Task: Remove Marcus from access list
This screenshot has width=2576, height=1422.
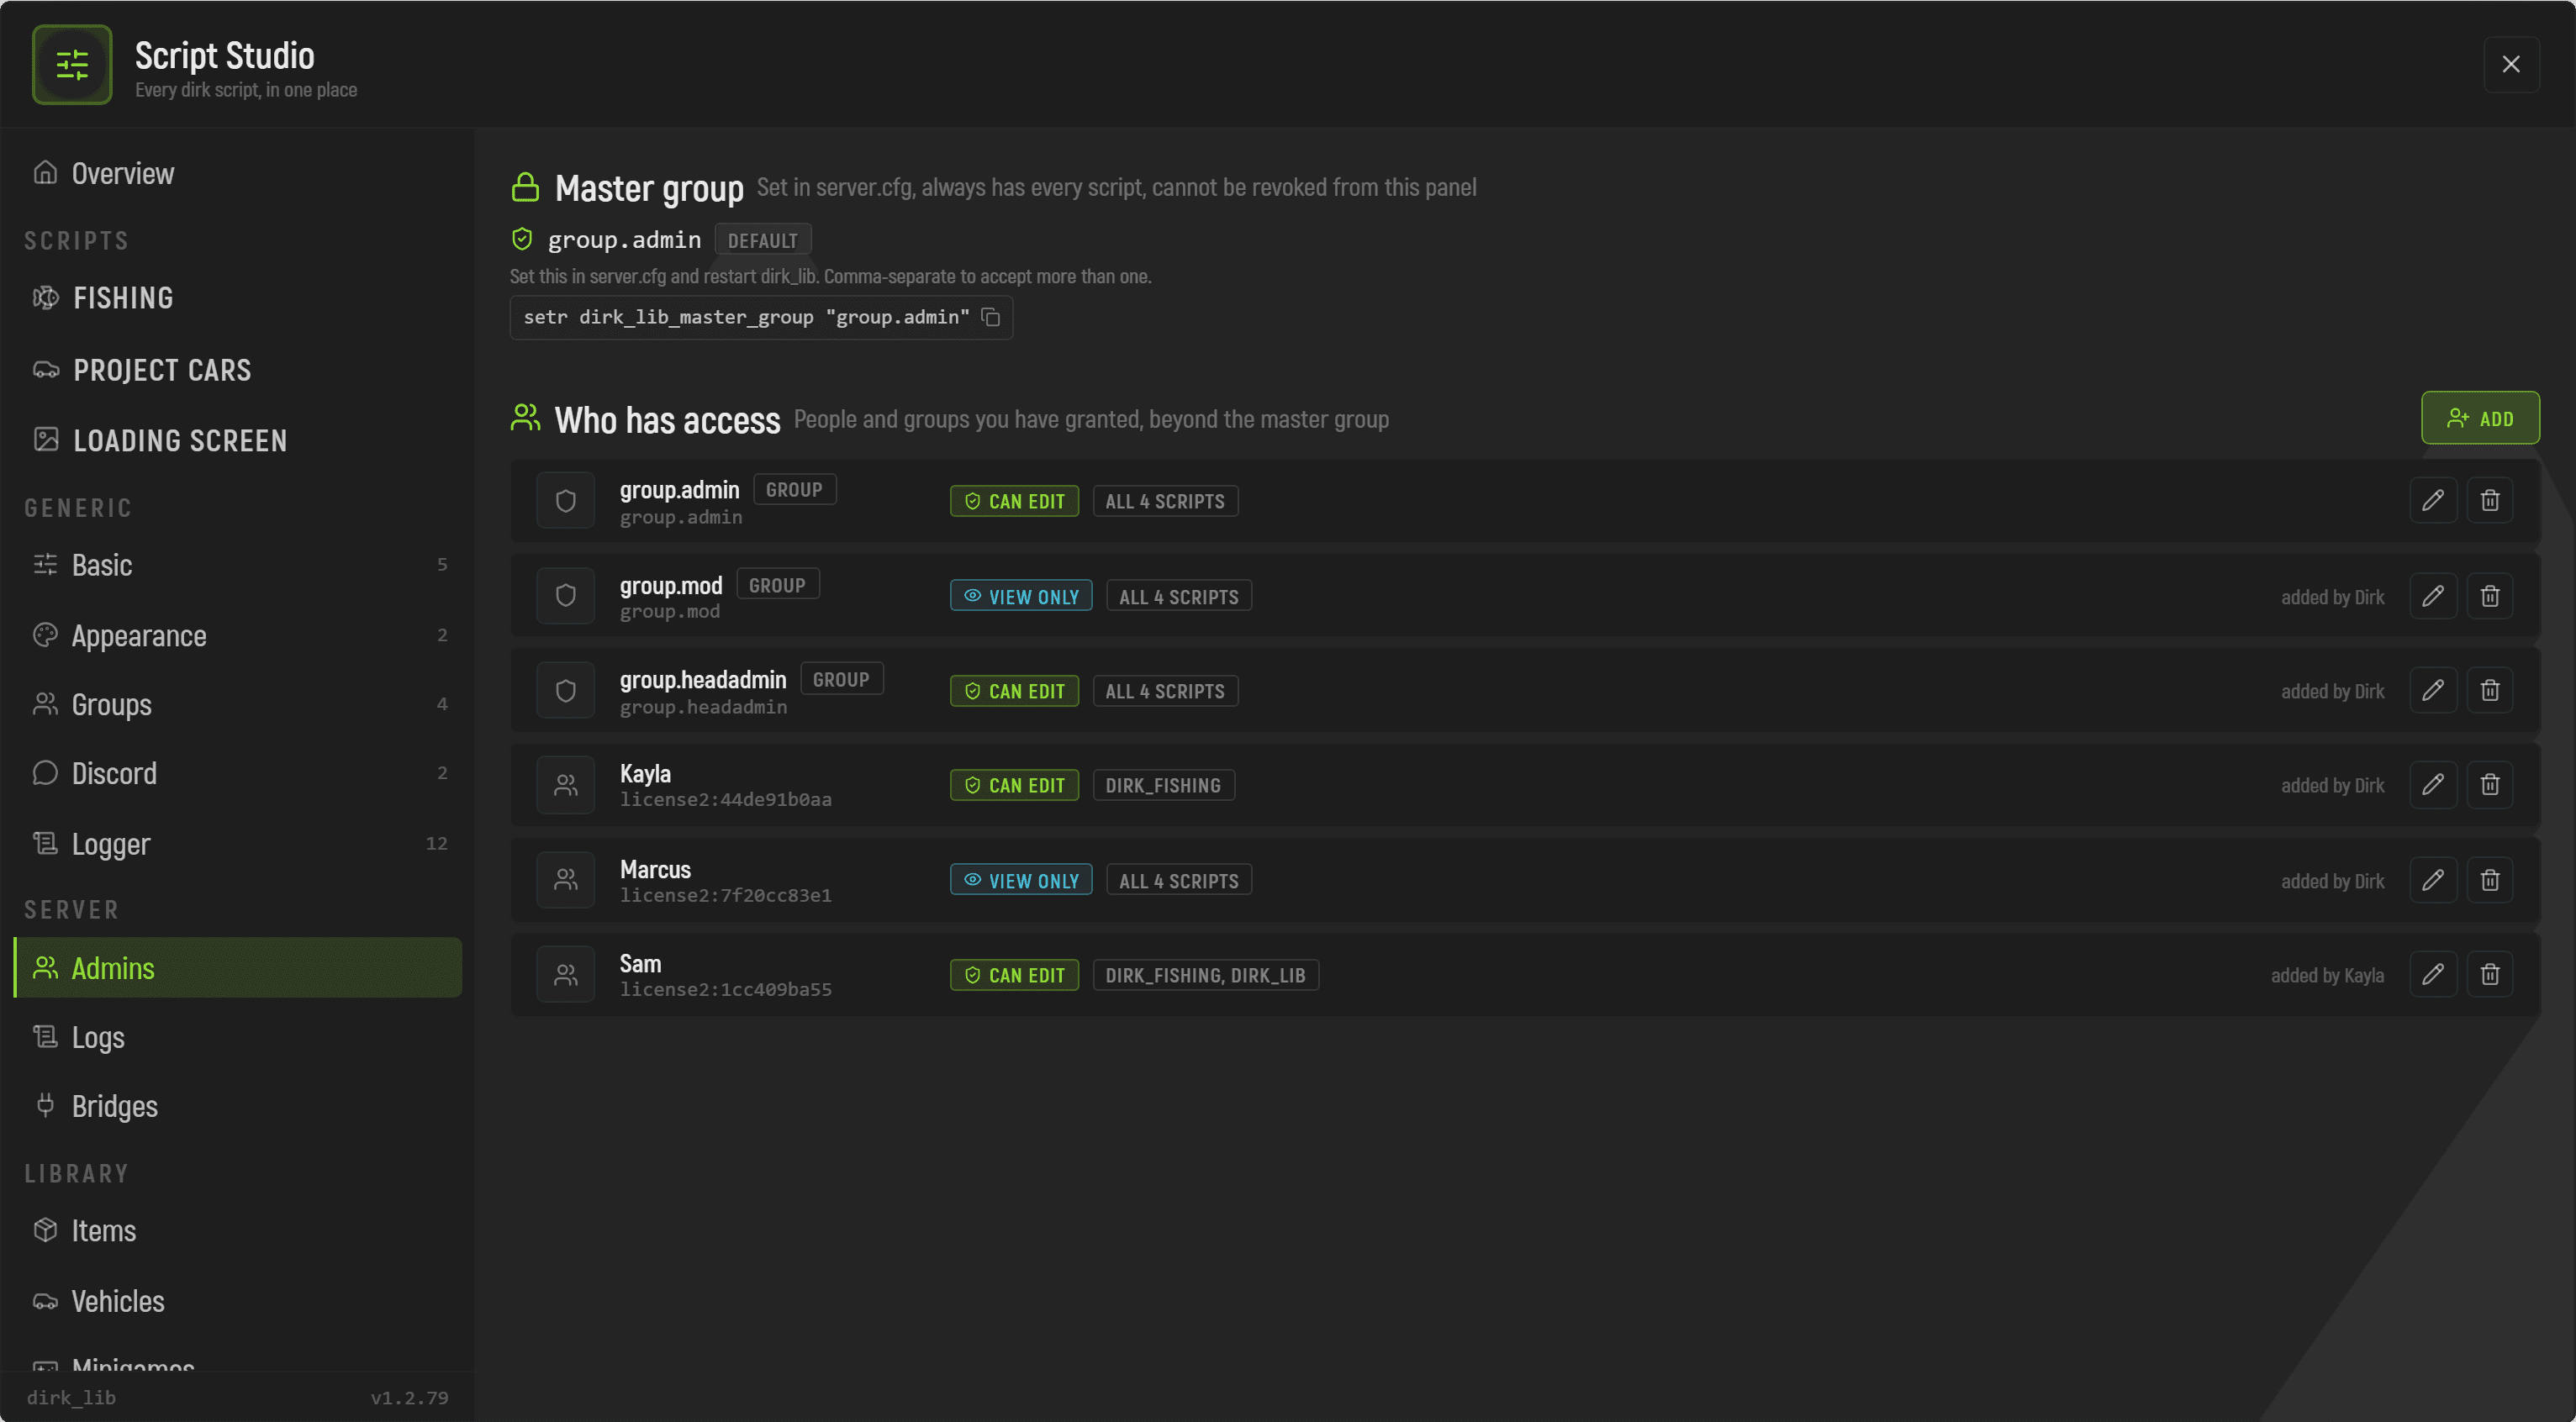Action: coord(2490,881)
